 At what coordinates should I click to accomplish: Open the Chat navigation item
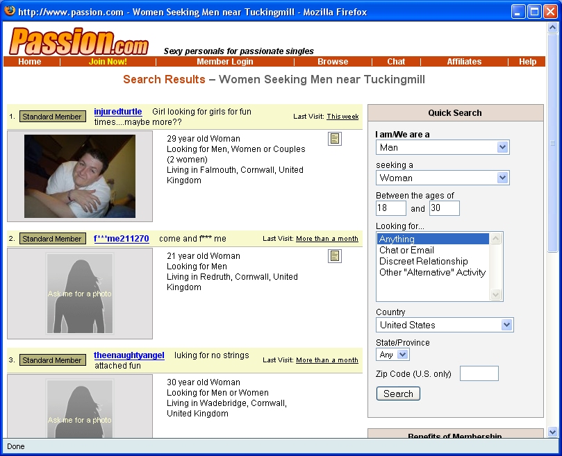click(396, 62)
